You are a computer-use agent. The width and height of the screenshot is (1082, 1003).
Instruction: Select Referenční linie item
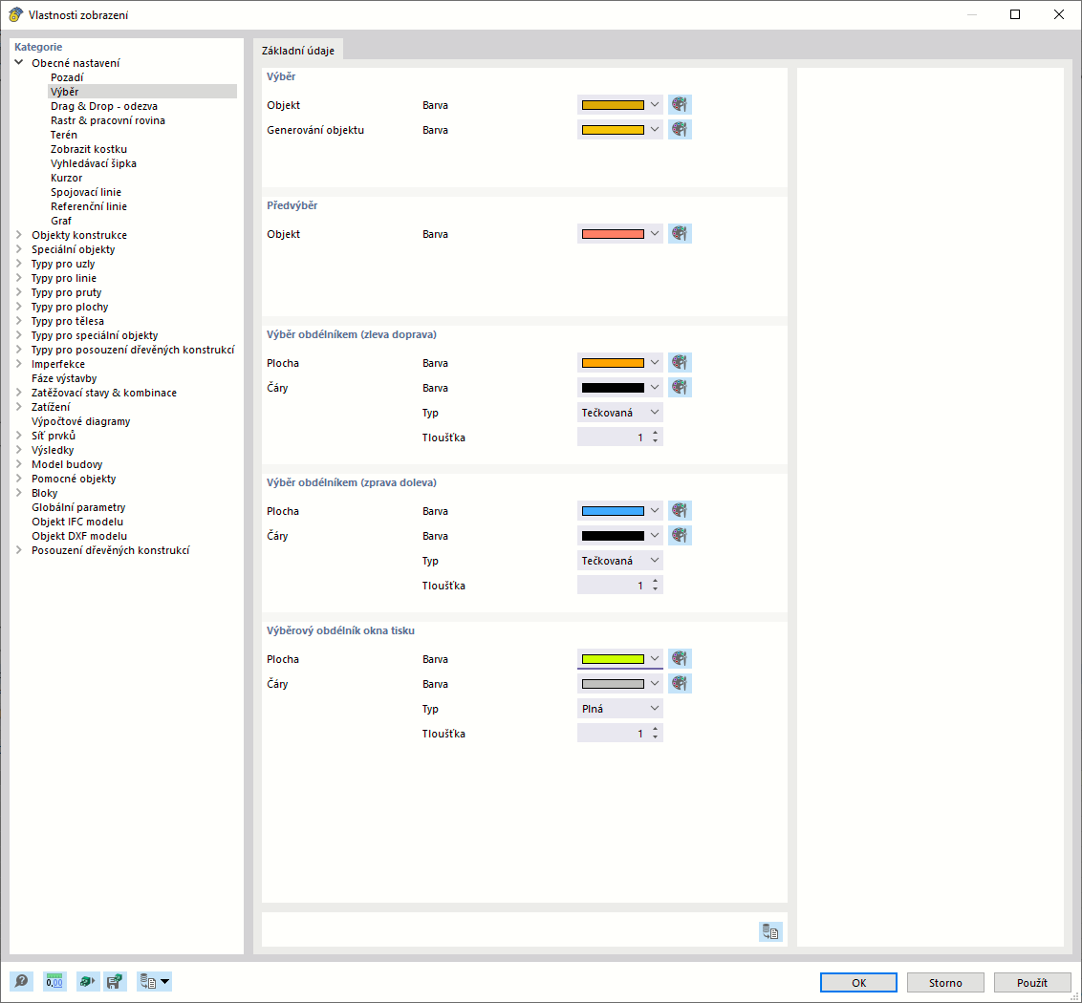pos(88,206)
